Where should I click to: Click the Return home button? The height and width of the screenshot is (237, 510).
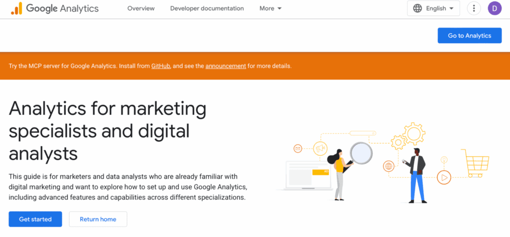coord(98,219)
